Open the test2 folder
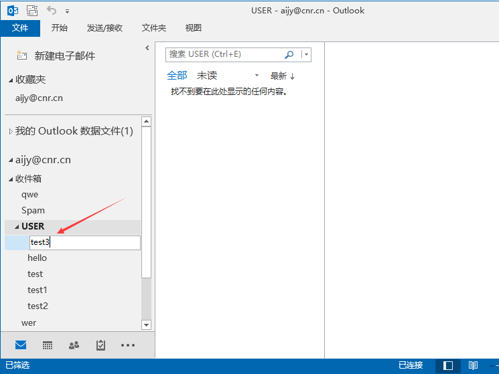Image resolution: width=499 pixels, height=374 pixels. (38, 306)
